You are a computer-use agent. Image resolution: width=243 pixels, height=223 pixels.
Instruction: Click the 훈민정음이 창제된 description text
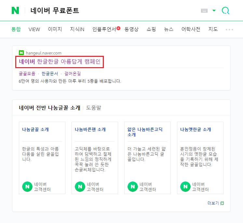point(199,157)
